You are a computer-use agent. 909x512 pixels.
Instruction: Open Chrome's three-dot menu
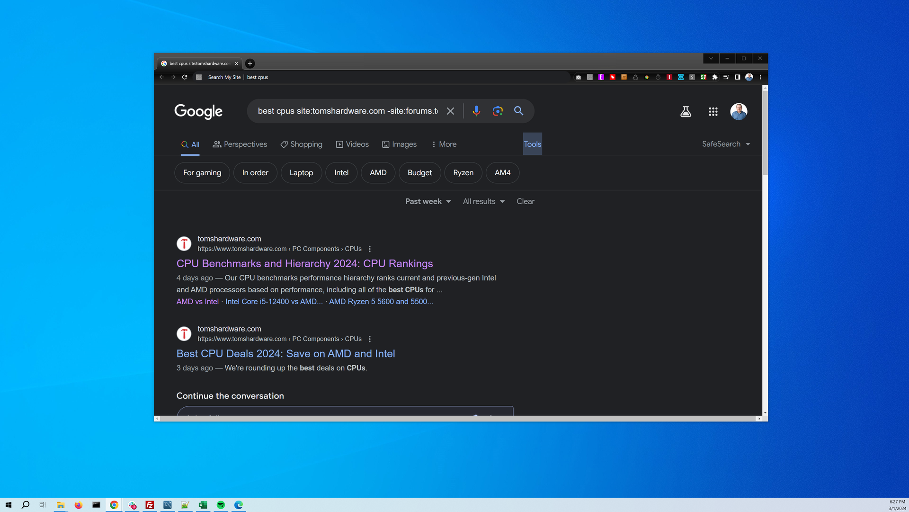(760, 77)
